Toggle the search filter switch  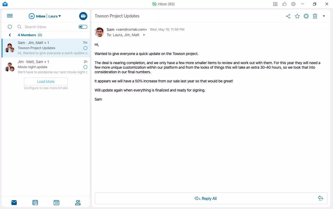point(83,27)
